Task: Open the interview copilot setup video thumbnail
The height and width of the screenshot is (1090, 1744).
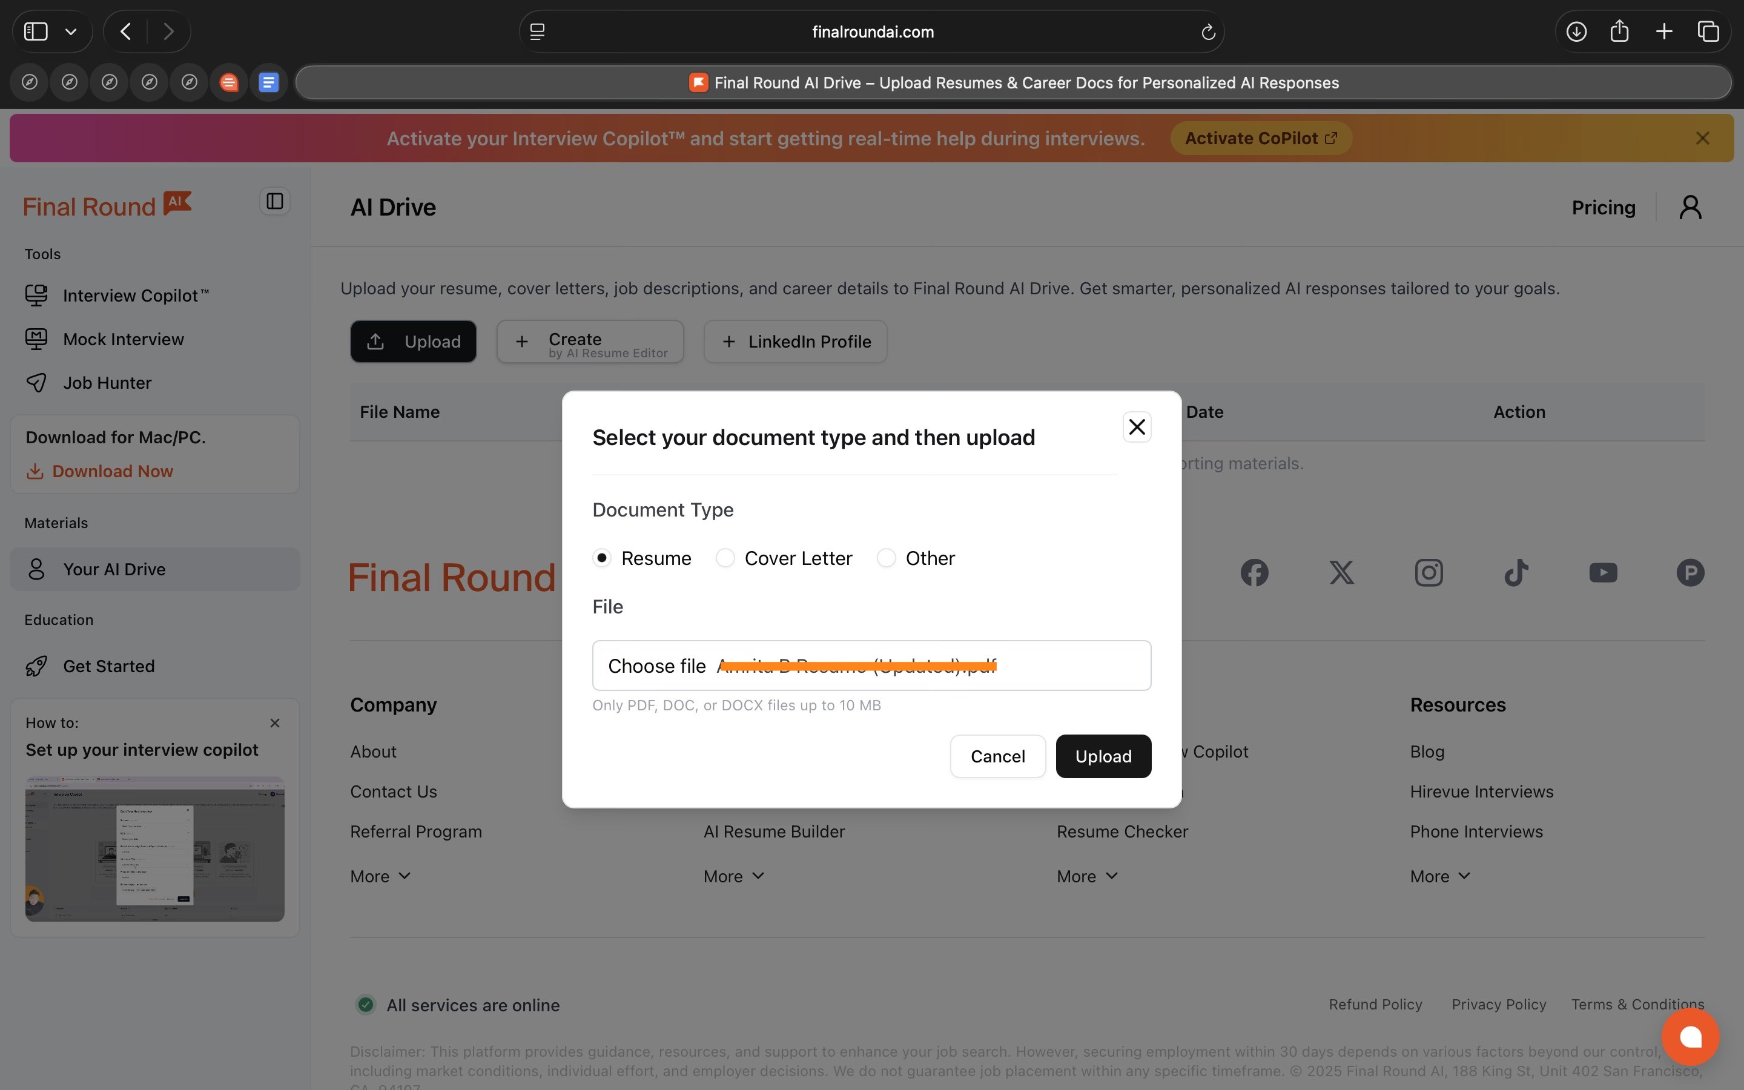Action: (x=155, y=848)
